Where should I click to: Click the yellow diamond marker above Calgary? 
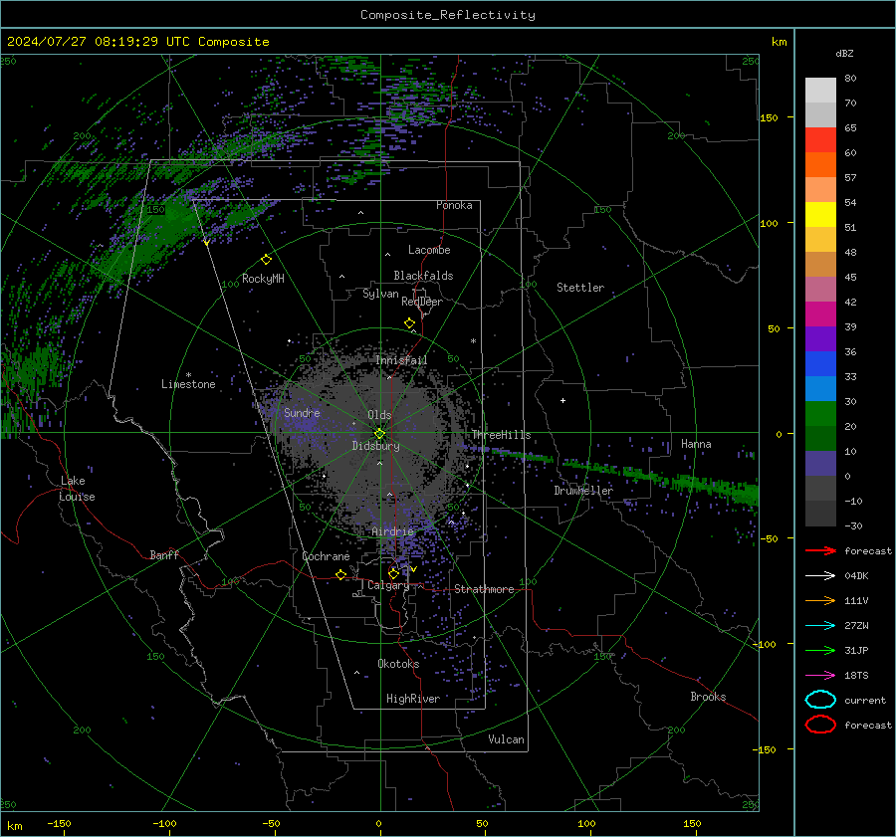pos(393,573)
